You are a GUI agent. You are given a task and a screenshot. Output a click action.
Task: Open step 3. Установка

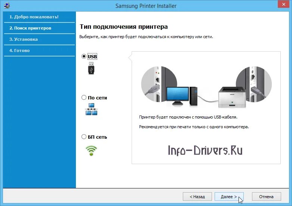(x=40, y=39)
